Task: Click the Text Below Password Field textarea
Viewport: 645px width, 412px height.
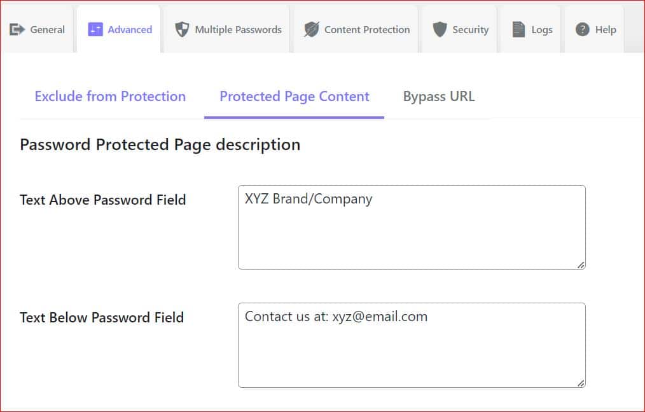Action: pyautogui.click(x=412, y=343)
